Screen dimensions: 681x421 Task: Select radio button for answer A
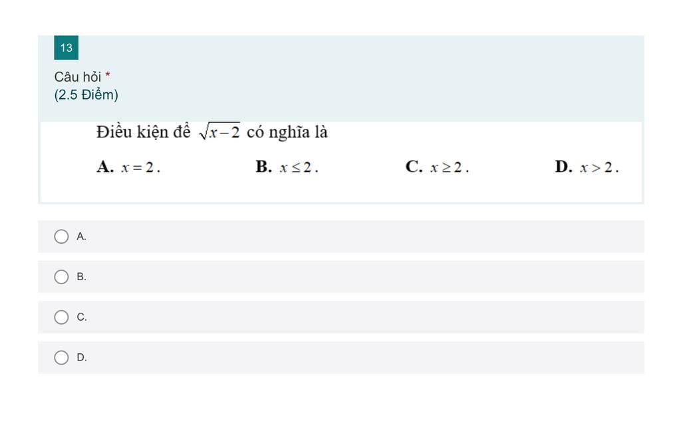click(x=61, y=236)
